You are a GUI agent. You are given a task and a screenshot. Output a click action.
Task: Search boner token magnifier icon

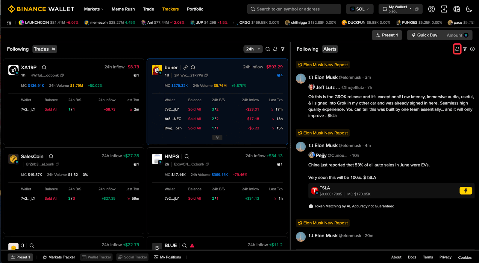[193, 68]
